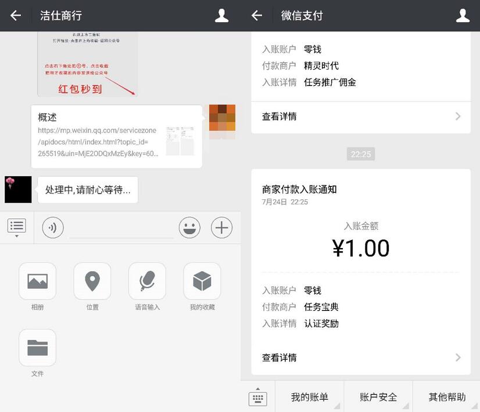Tap the 认证奖励 detail text
The width and height of the screenshot is (480, 412).
point(321,323)
